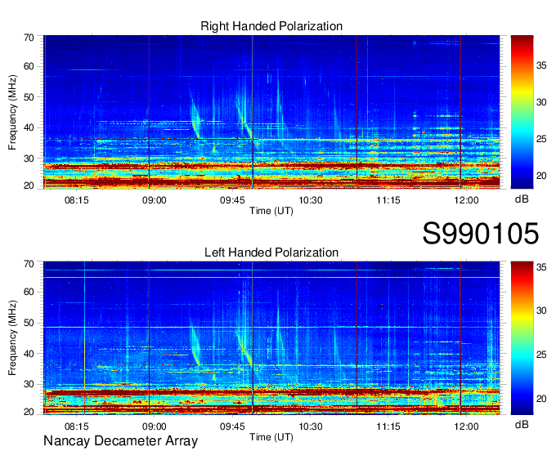Click 50 MHz tick on Left Handed plot
The height and width of the screenshot is (451, 556).
coord(29,323)
